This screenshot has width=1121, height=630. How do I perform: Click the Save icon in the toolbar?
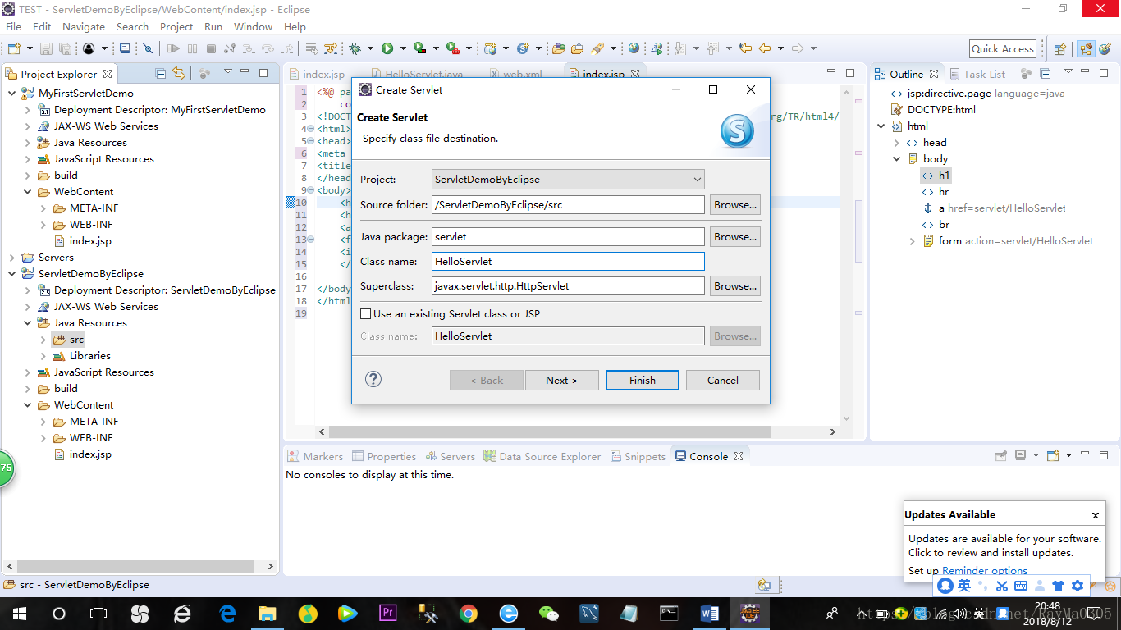pos(46,48)
